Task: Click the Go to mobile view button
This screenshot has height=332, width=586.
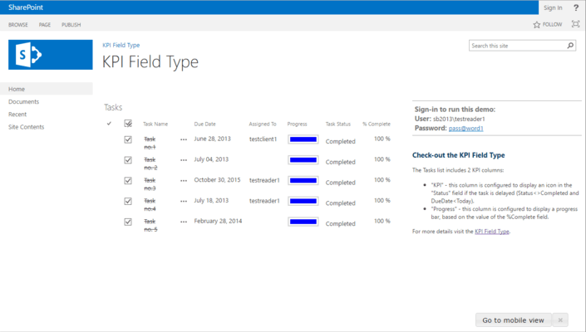Action: (513, 320)
